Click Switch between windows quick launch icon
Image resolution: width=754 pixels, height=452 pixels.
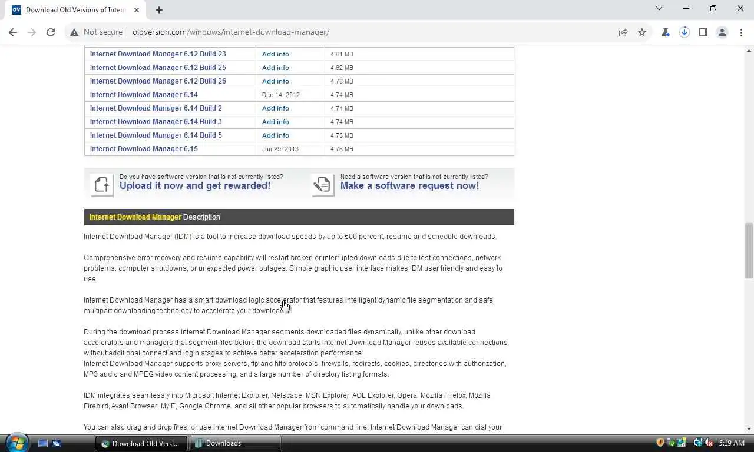pyautogui.click(x=57, y=443)
